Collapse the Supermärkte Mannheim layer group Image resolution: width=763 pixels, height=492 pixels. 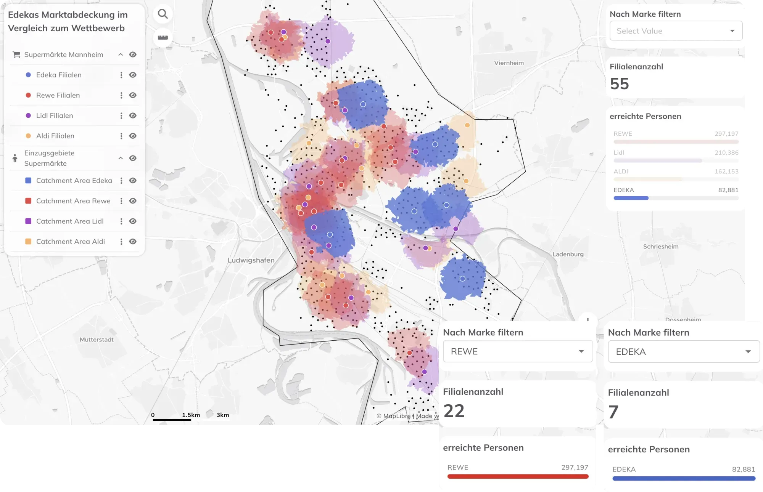121,54
